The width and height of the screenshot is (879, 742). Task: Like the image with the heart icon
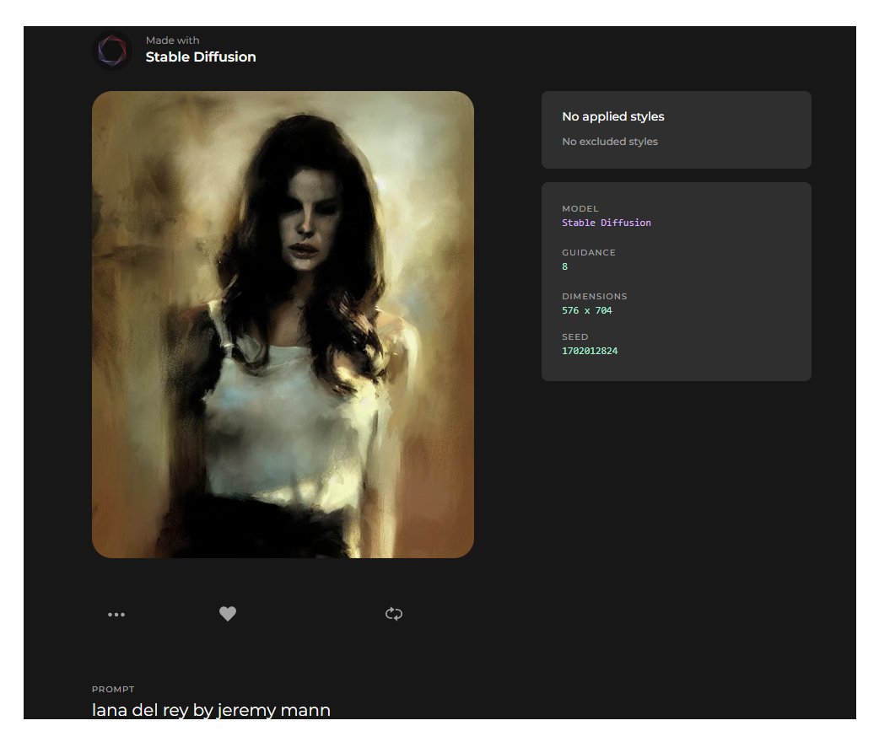[x=228, y=614]
